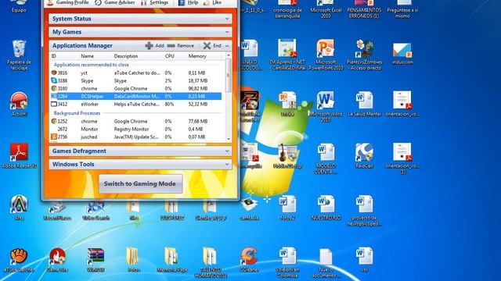Sort processes by the Description column header
The image size is (501, 281).
pyautogui.click(x=126, y=56)
